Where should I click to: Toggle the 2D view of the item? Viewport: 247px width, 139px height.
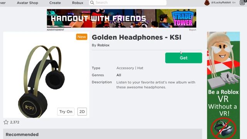[x=82, y=112]
